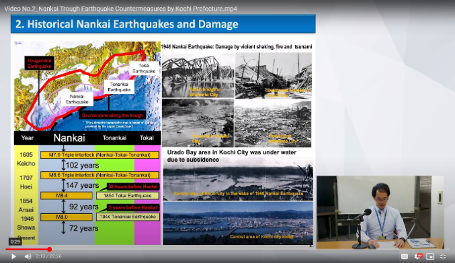Open the HD settings gear menu

pyautogui.click(x=418, y=256)
